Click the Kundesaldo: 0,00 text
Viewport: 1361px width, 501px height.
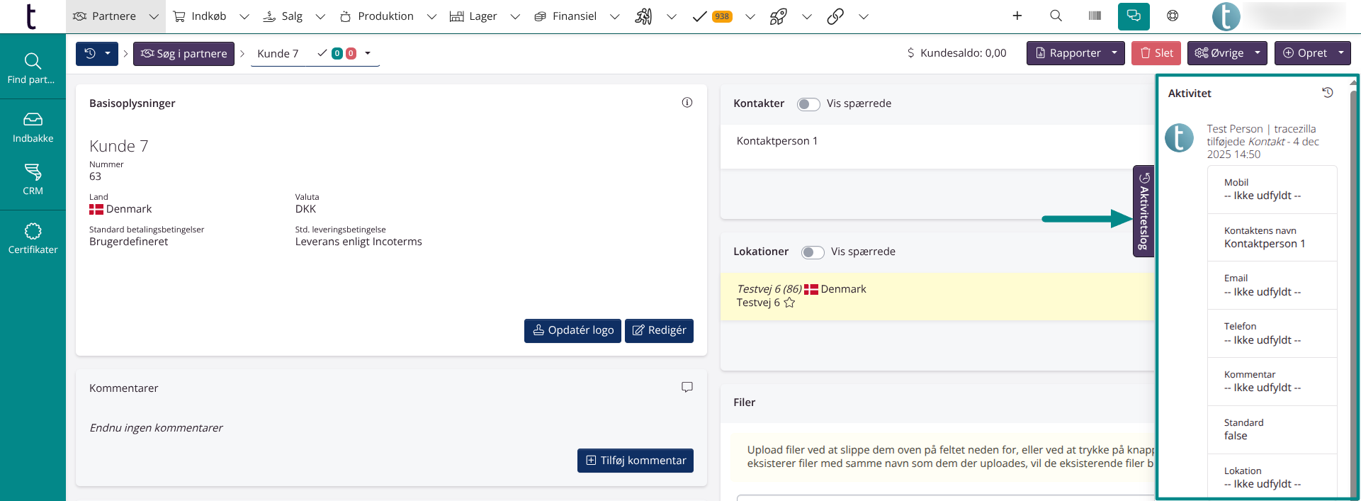963,53
